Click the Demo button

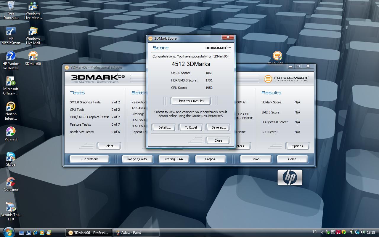pyautogui.click(x=256, y=159)
